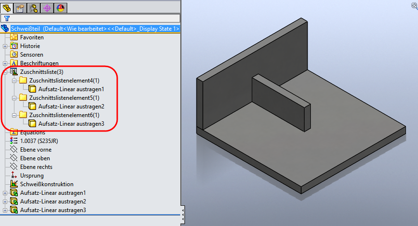Click the Historie clock icon

pos(14,46)
